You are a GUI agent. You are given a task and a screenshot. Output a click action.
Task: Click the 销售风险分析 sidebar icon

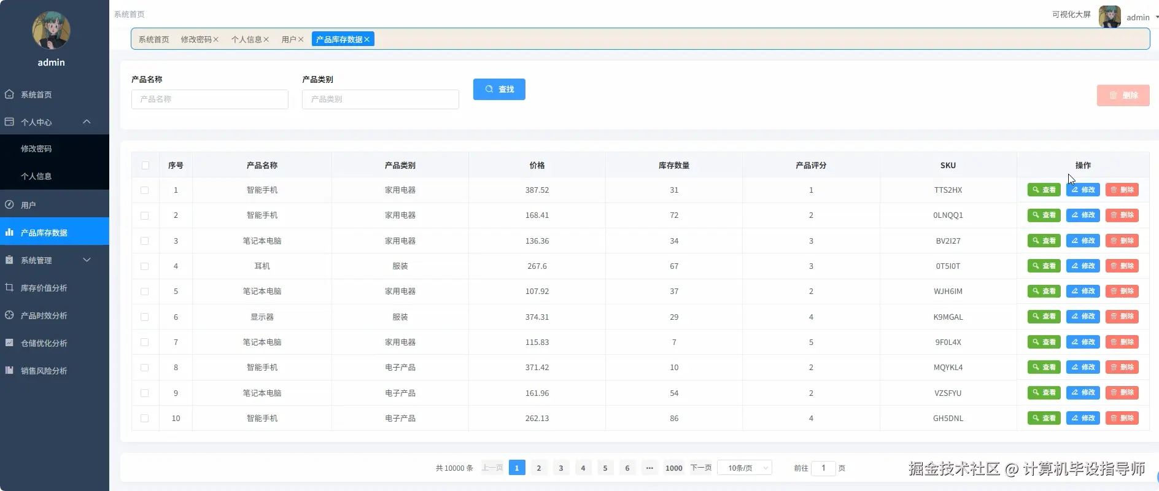pos(9,371)
